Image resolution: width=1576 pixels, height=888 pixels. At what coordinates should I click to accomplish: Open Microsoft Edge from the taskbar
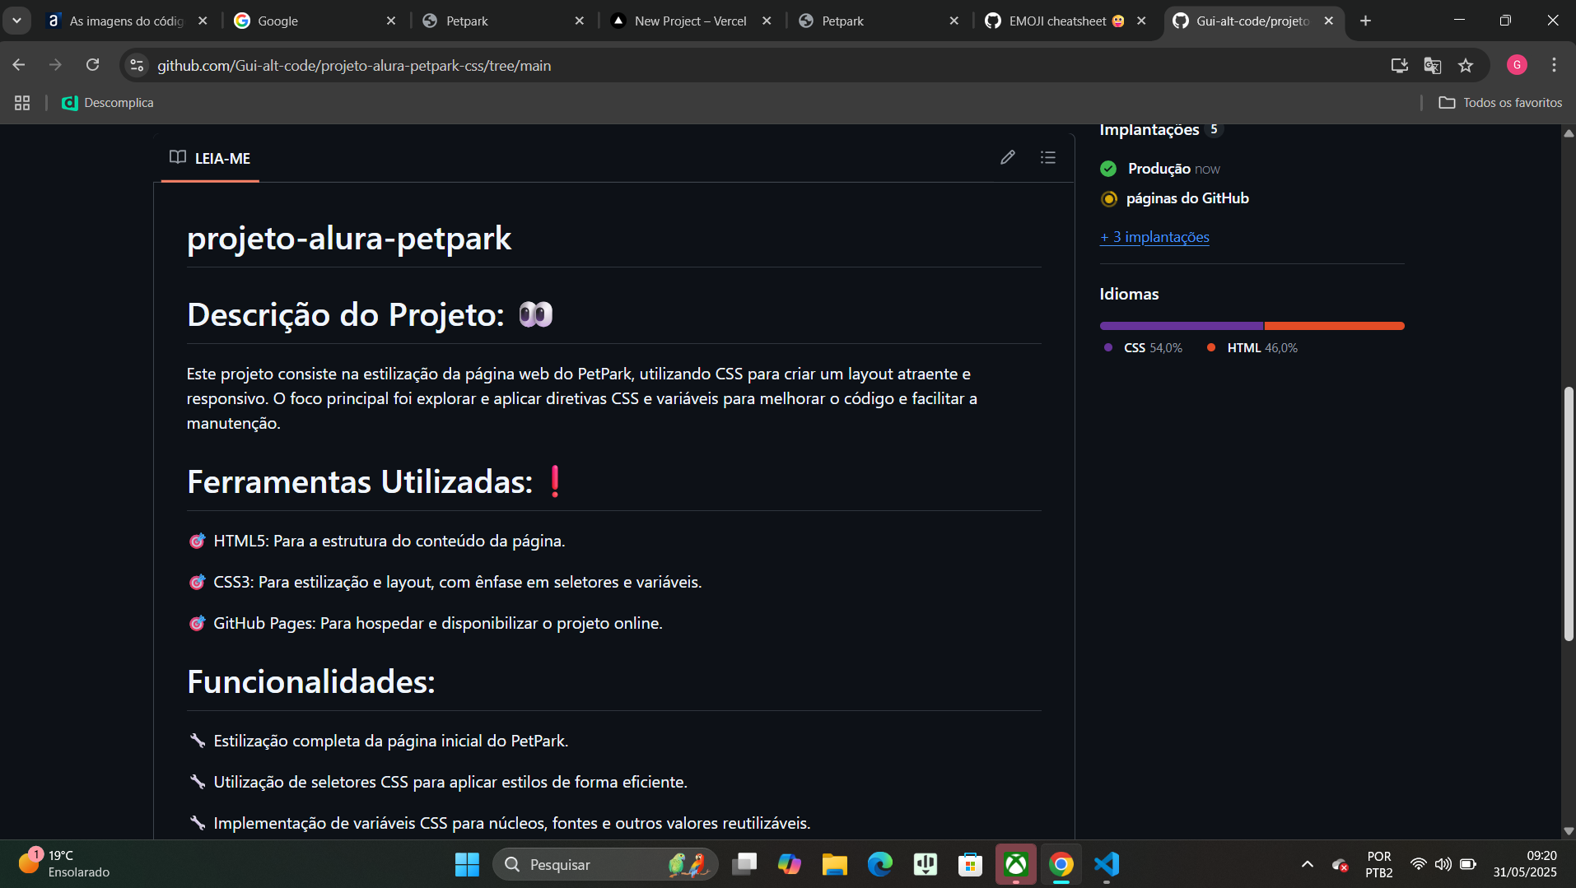(879, 864)
